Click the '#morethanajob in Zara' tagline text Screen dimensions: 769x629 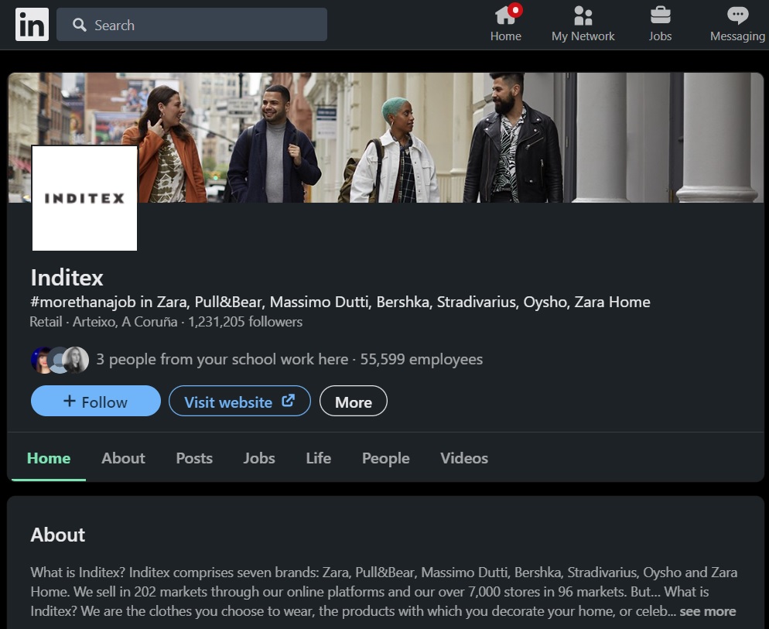click(340, 302)
